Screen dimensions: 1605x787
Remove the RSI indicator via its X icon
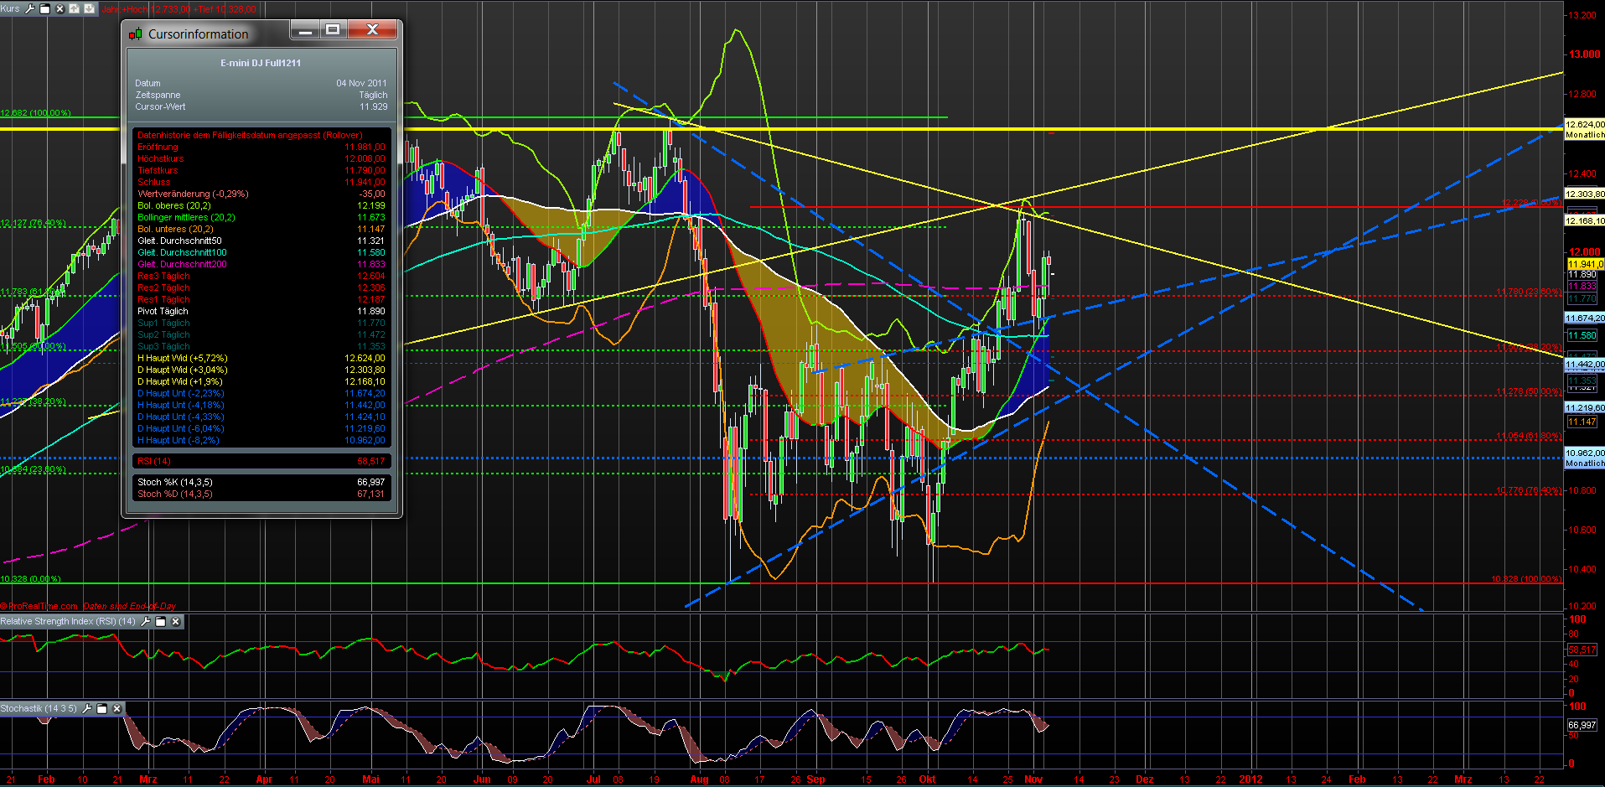176,622
